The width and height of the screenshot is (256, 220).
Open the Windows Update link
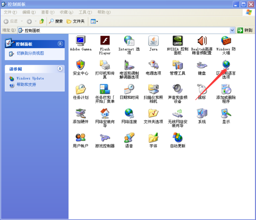(x=30, y=78)
